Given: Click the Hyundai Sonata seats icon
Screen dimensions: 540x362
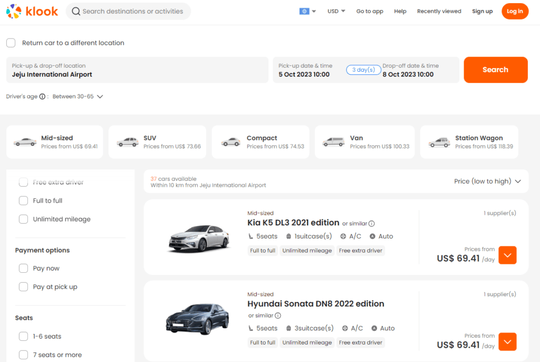Looking at the screenshot, I should click(x=250, y=328).
